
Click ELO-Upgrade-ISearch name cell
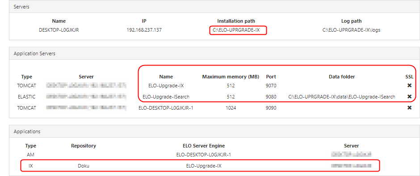tap(166, 97)
